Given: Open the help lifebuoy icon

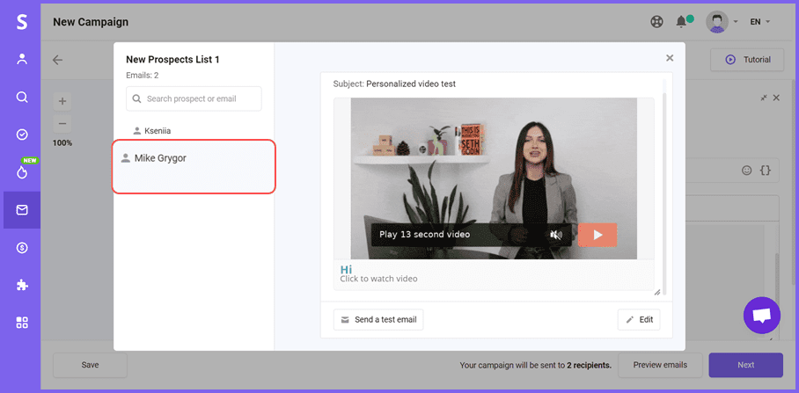Looking at the screenshot, I should 656,21.
